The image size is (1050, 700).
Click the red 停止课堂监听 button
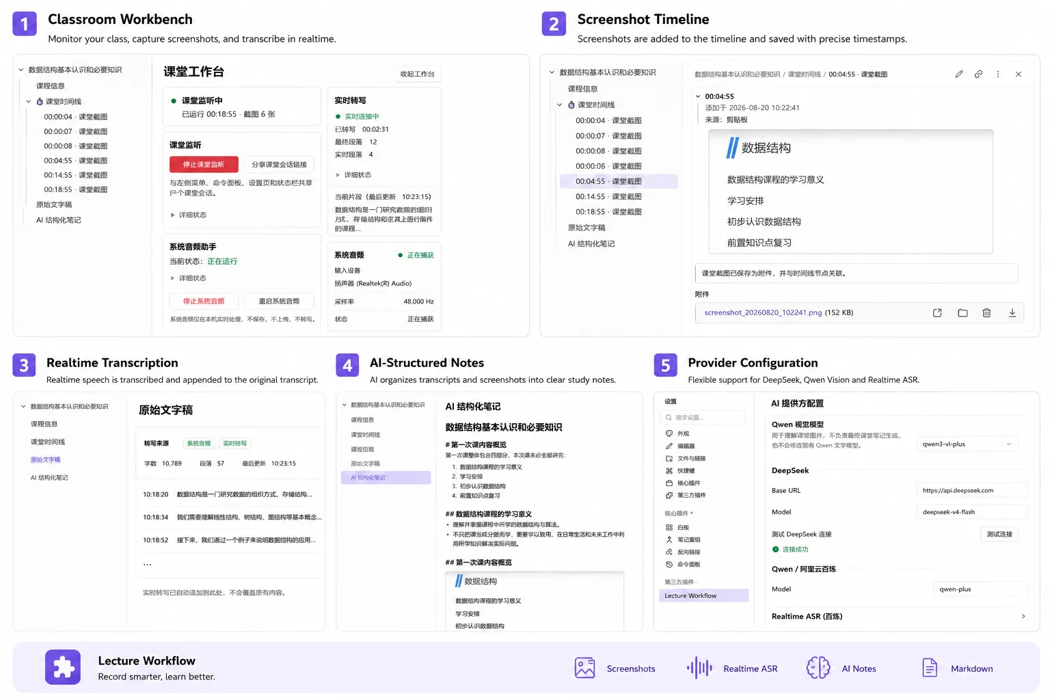pyautogui.click(x=204, y=164)
